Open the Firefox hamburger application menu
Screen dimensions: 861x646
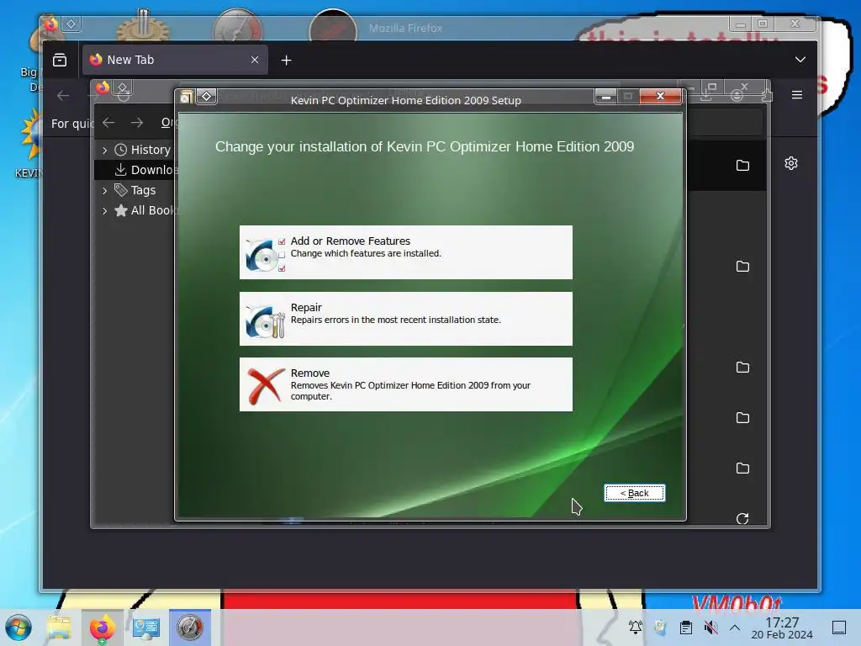tap(797, 95)
